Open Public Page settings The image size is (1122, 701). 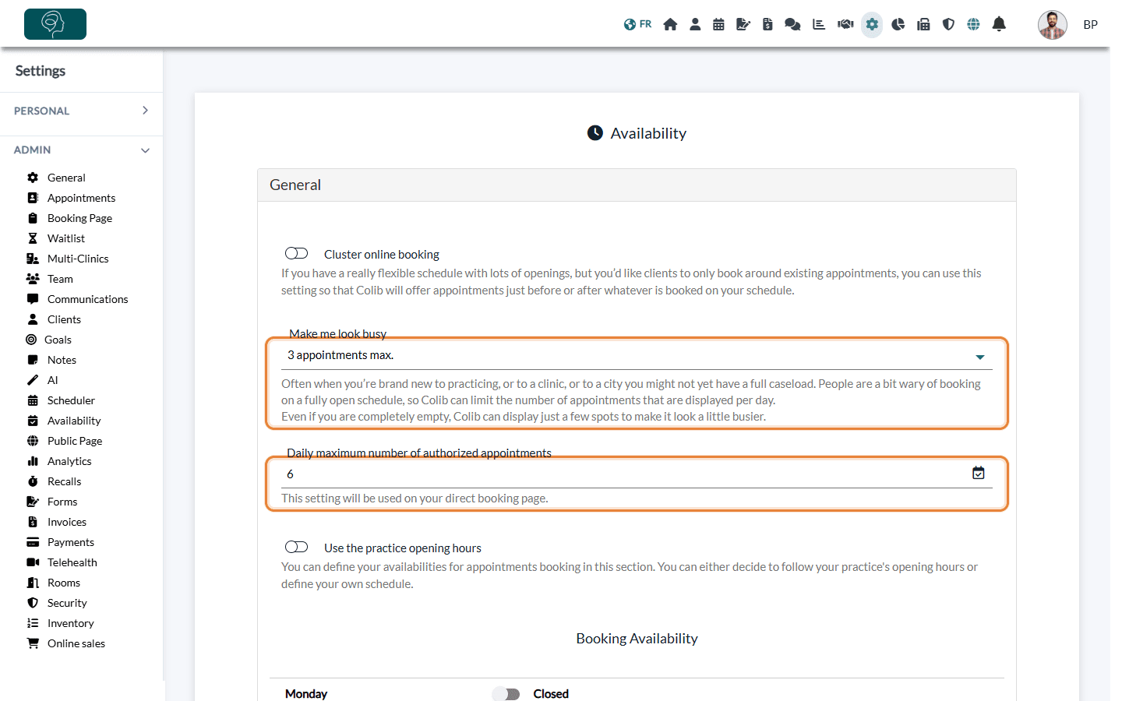click(x=75, y=441)
